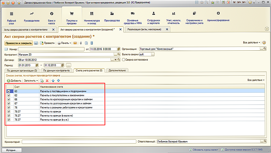Uncheck account 76.07 row checkbox

9,112
